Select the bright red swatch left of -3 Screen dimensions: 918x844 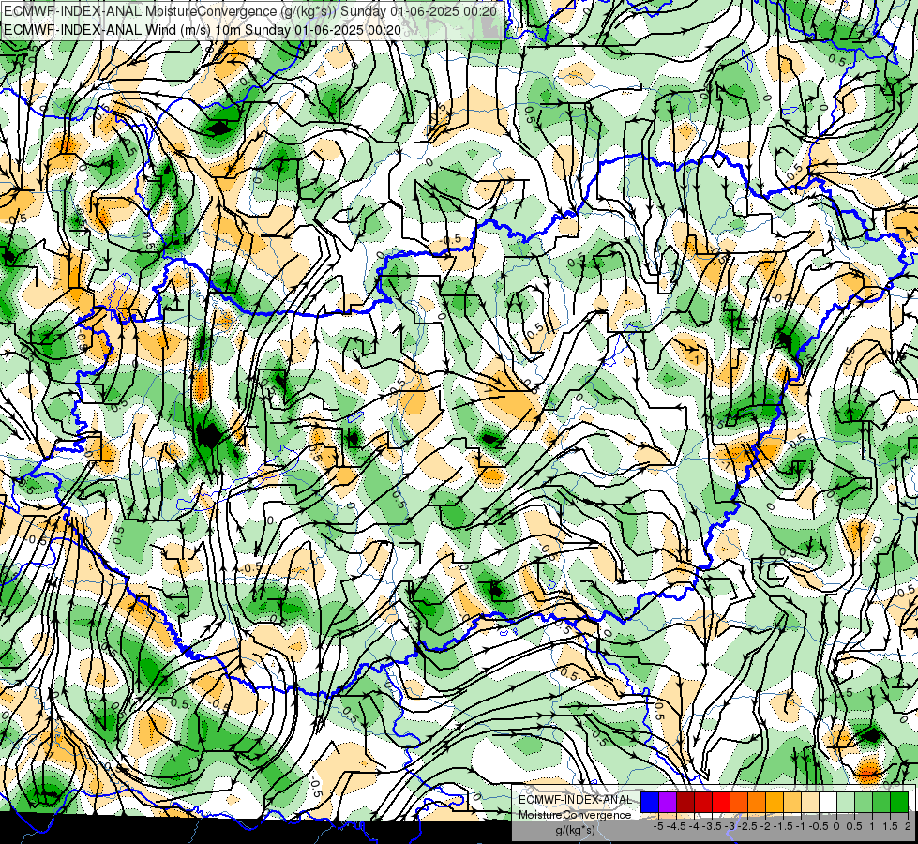coord(721,803)
